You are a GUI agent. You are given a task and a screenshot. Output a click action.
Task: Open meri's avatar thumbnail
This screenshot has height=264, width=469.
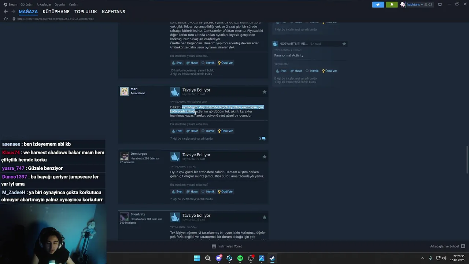pyautogui.click(x=124, y=91)
